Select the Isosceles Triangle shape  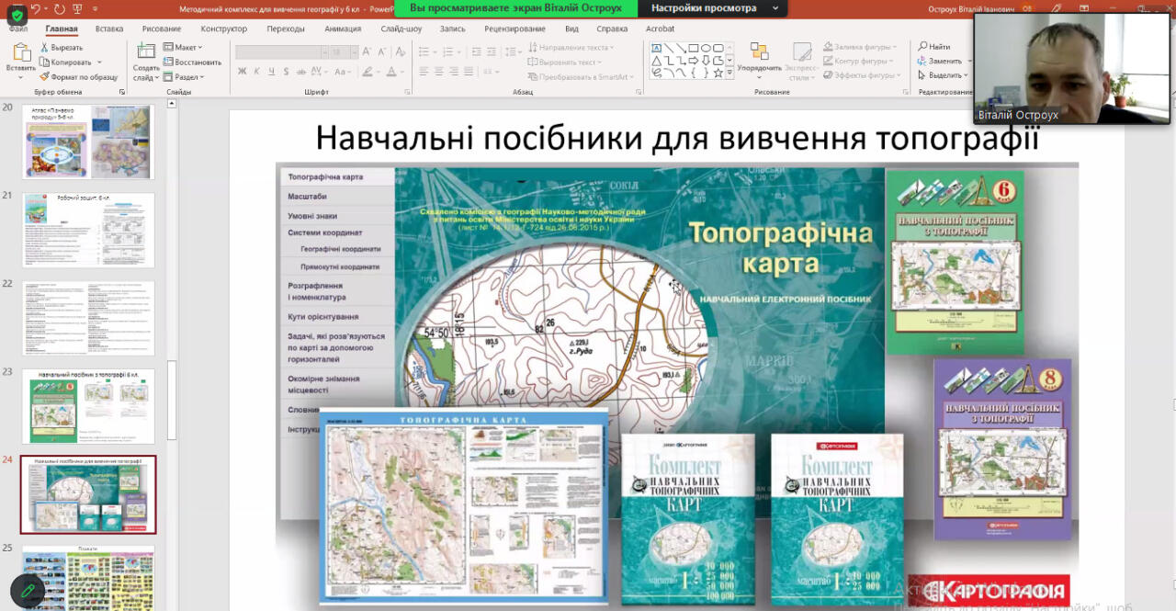point(657,60)
